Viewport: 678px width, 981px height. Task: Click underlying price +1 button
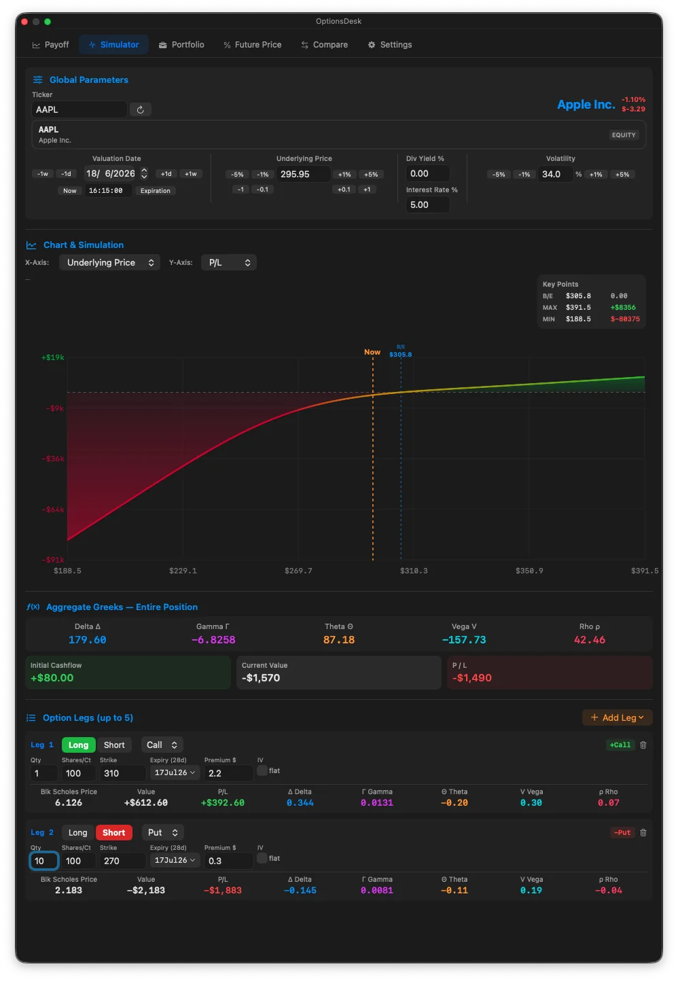367,190
